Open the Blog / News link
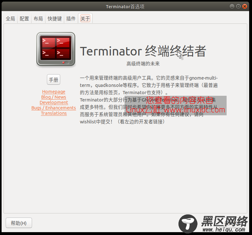This screenshot has height=235, width=252. point(54,97)
